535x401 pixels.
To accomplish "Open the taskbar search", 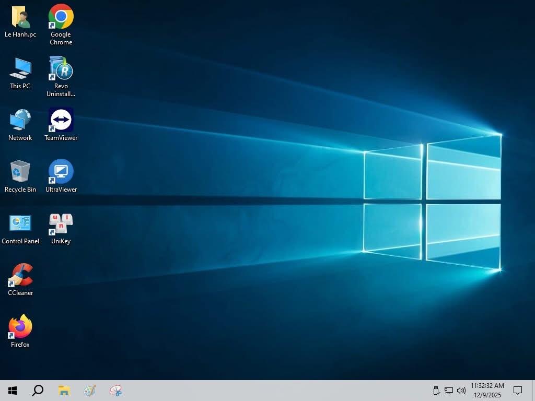I will pyautogui.click(x=38, y=391).
